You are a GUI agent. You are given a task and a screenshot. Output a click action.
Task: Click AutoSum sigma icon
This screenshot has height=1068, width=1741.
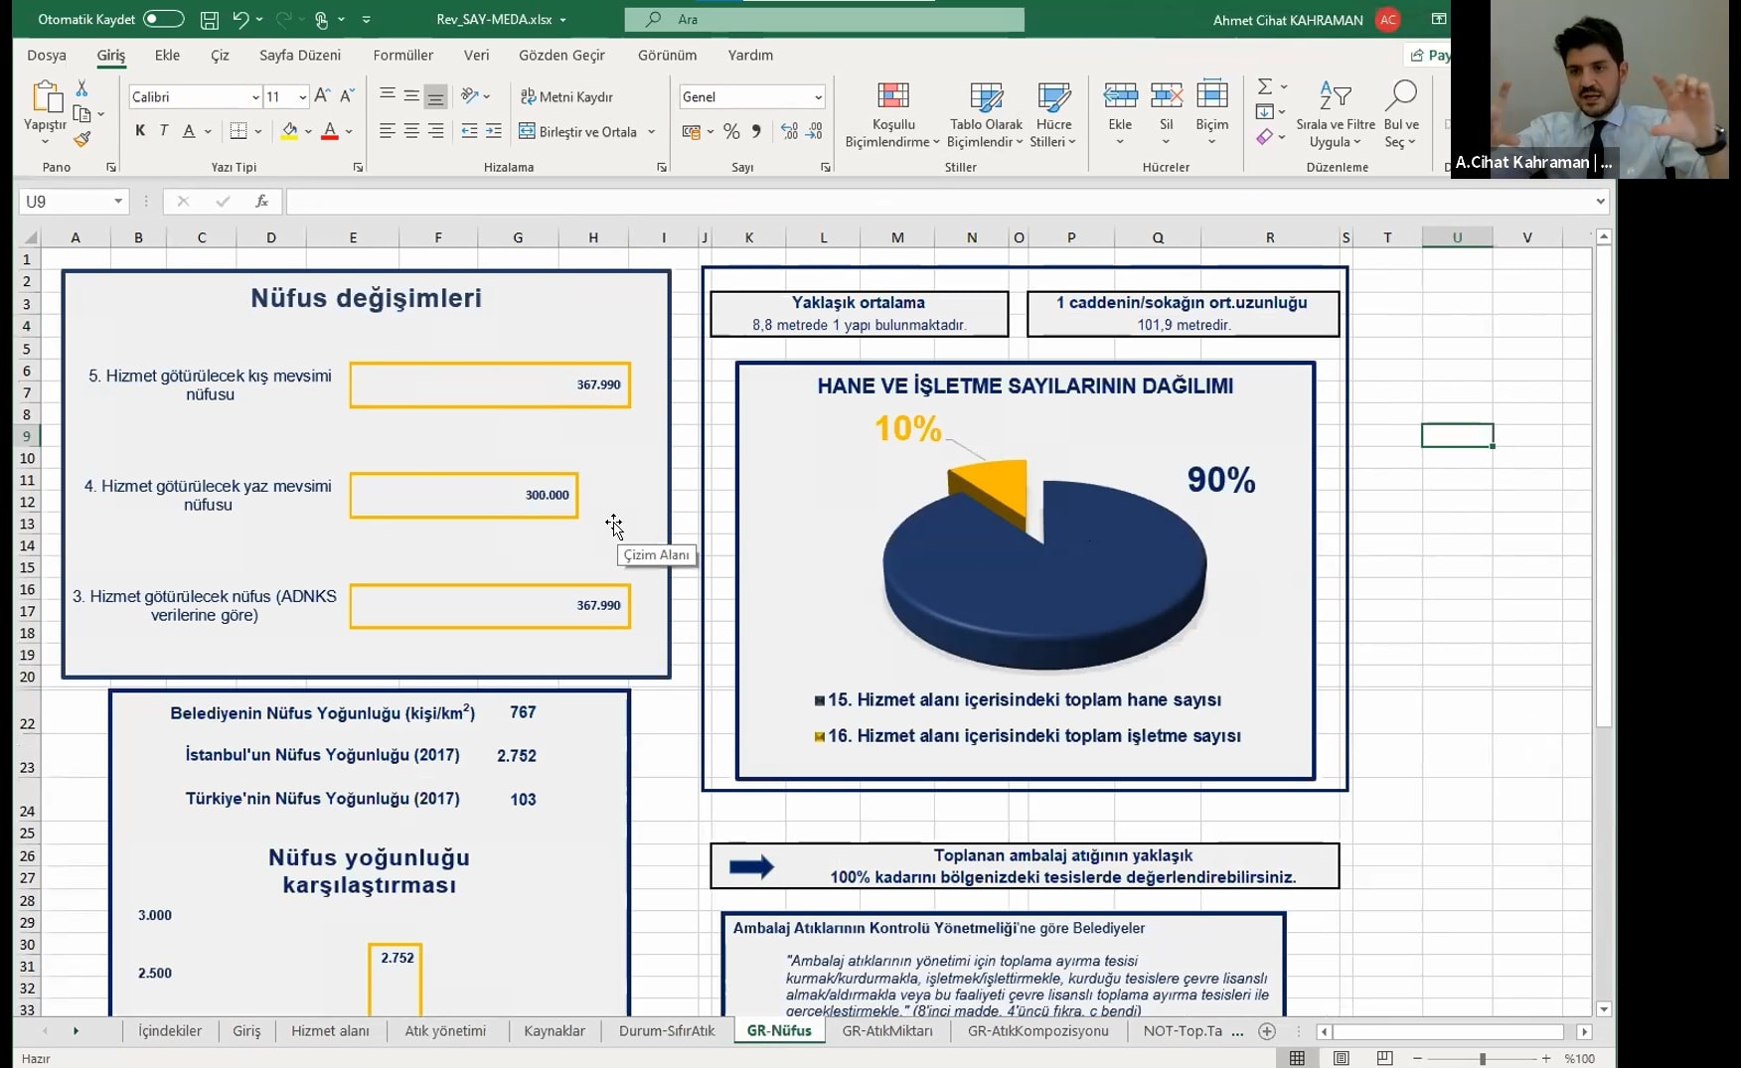(1265, 86)
